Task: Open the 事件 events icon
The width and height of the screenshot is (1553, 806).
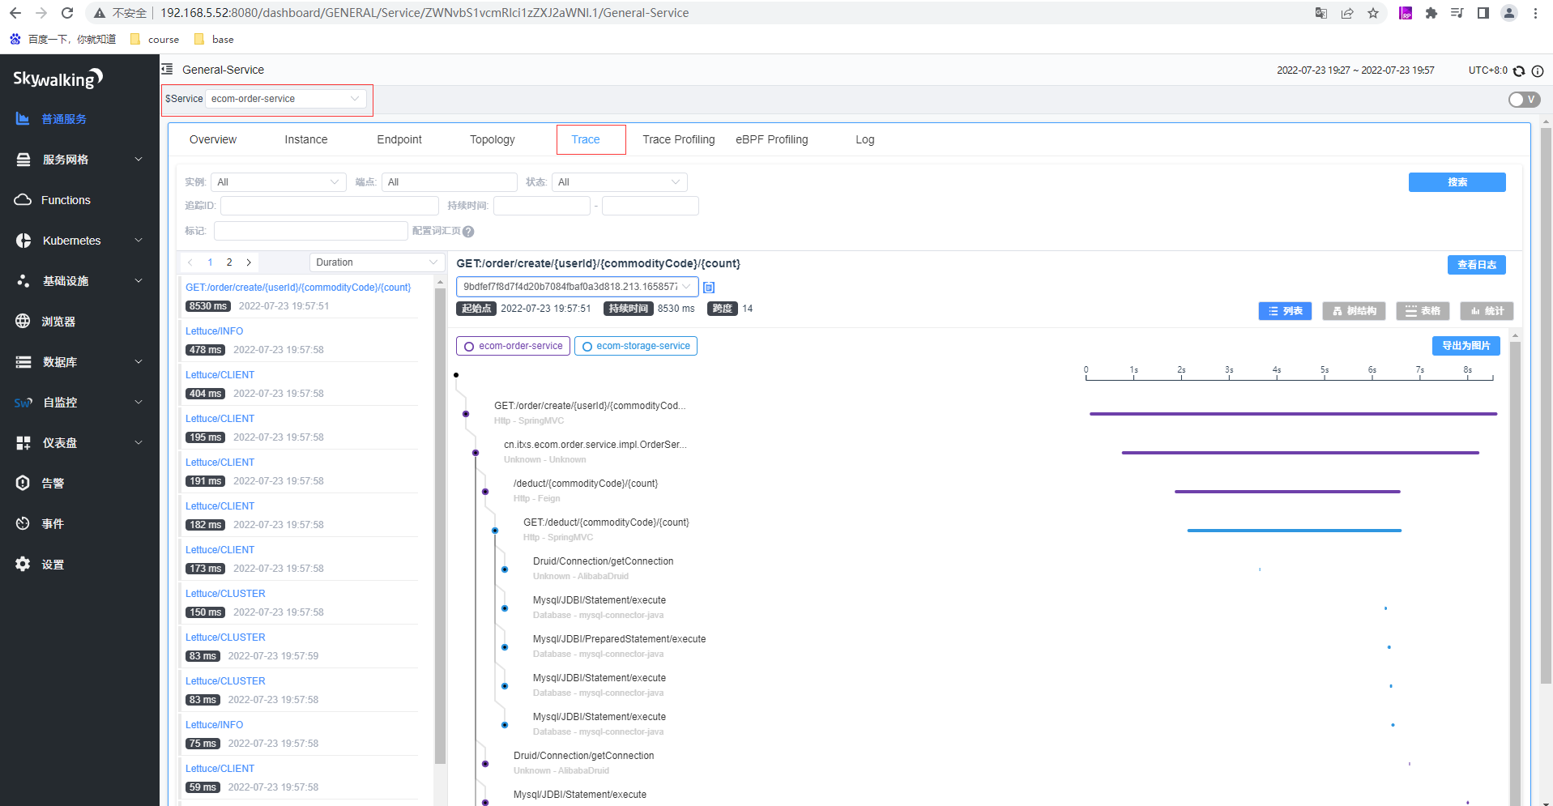Action: pyautogui.click(x=23, y=524)
